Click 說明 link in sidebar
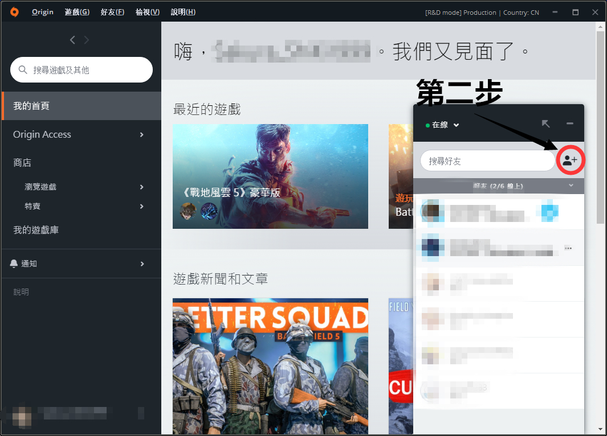Viewport: 607px width, 436px height. click(21, 292)
